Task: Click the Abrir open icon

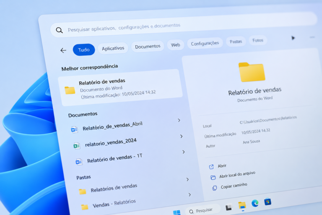Action: click(211, 167)
